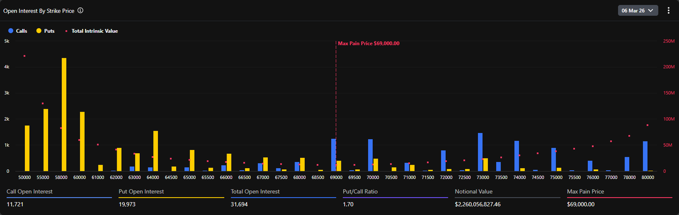Viewport: 679px width, 215px height.
Task: Click the blue call bar at 70000
Action: pos(370,155)
